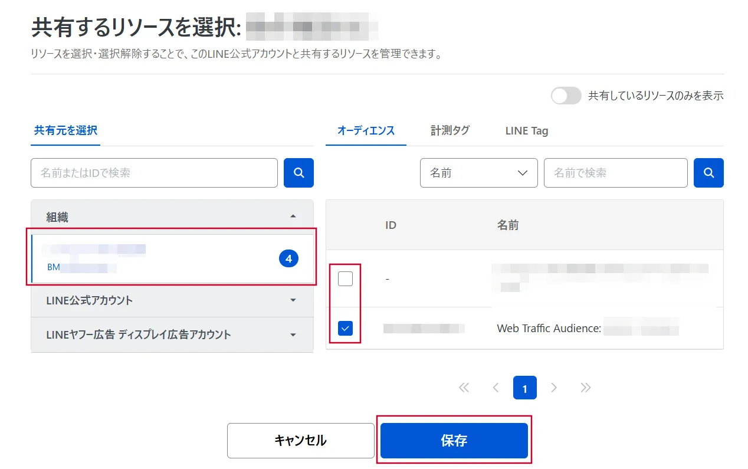Enable the 共有しているリソースのみを表示 toggle
Screen dimensions: 748x469
click(x=566, y=95)
